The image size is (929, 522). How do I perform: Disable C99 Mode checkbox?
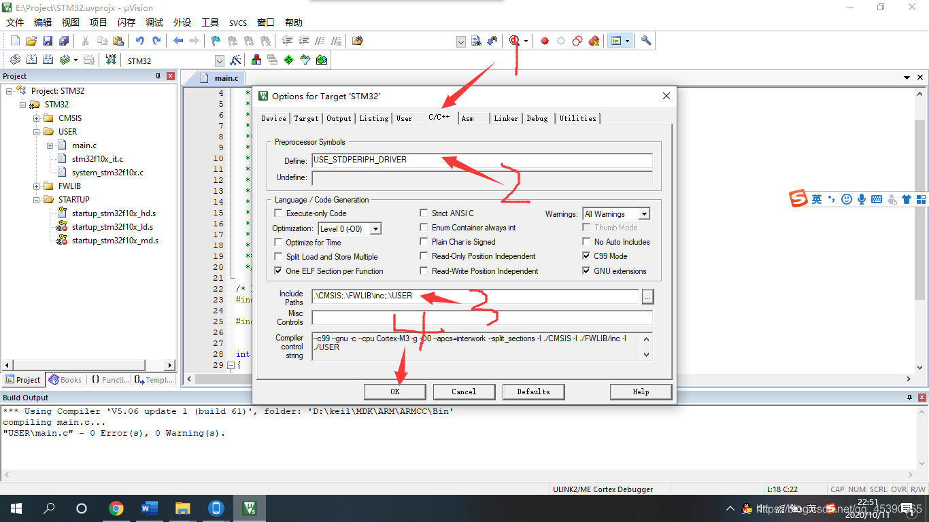pyautogui.click(x=587, y=256)
